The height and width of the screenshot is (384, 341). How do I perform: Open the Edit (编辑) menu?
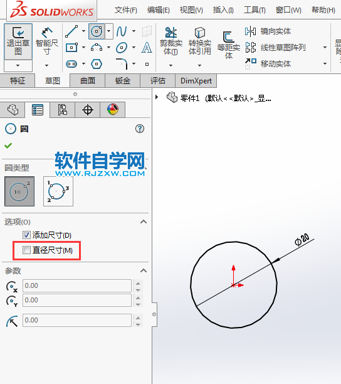click(158, 10)
